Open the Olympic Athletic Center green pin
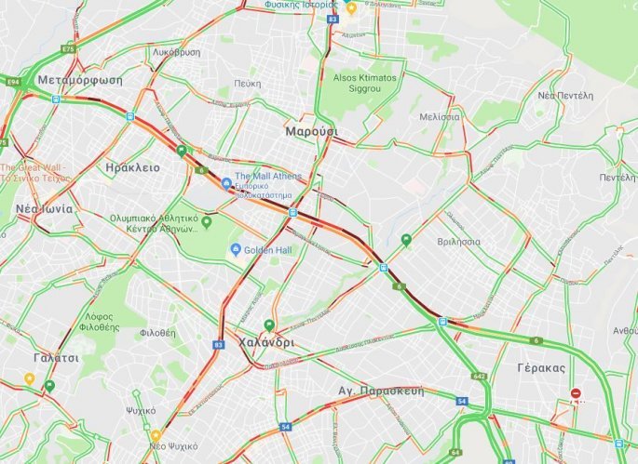The image size is (638, 464). click(207, 222)
